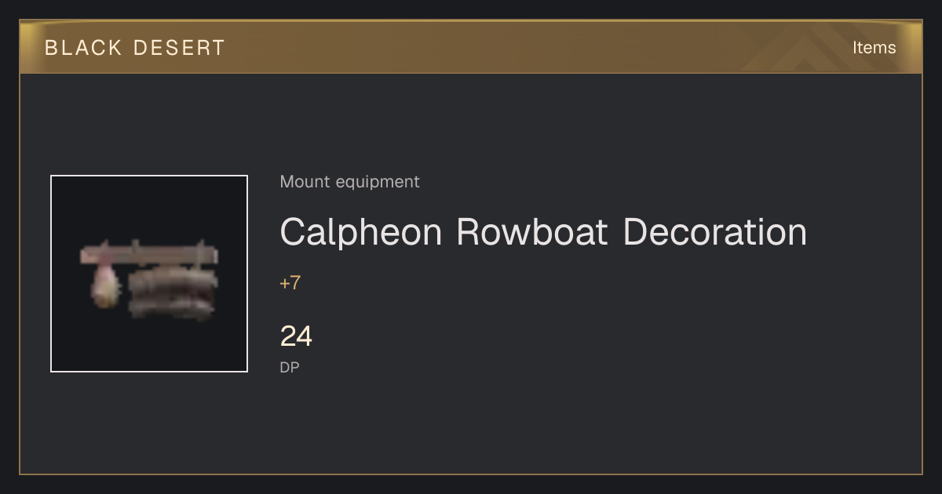Click the BLACK DESERT title text
The image size is (942, 494).
[x=135, y=48]
